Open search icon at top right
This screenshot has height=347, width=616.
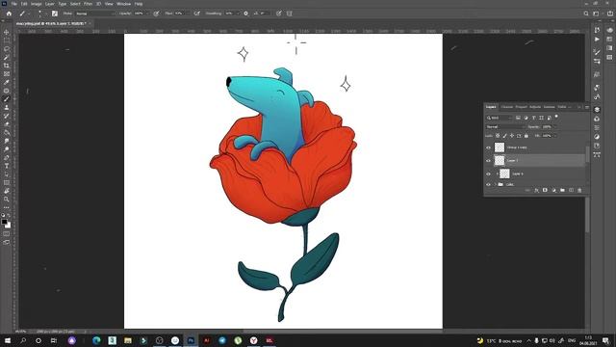pos(586,13)
